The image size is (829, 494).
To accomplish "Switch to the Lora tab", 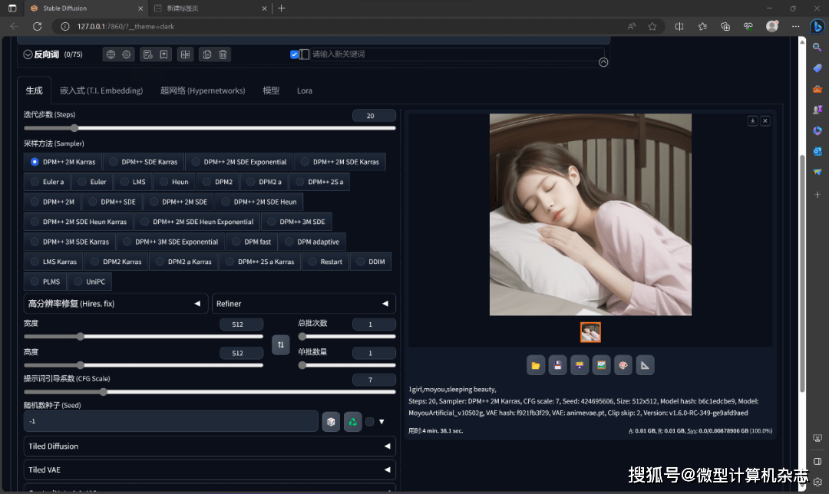I will (x=305, y=91).
